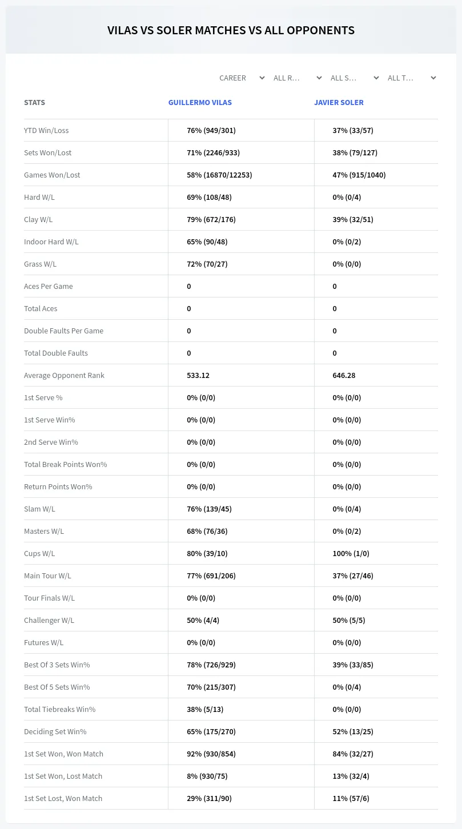Open Guillermo Vilas player link
Image resolution: width=462 pixels, height=829 pixels.
tap(200, 103)
